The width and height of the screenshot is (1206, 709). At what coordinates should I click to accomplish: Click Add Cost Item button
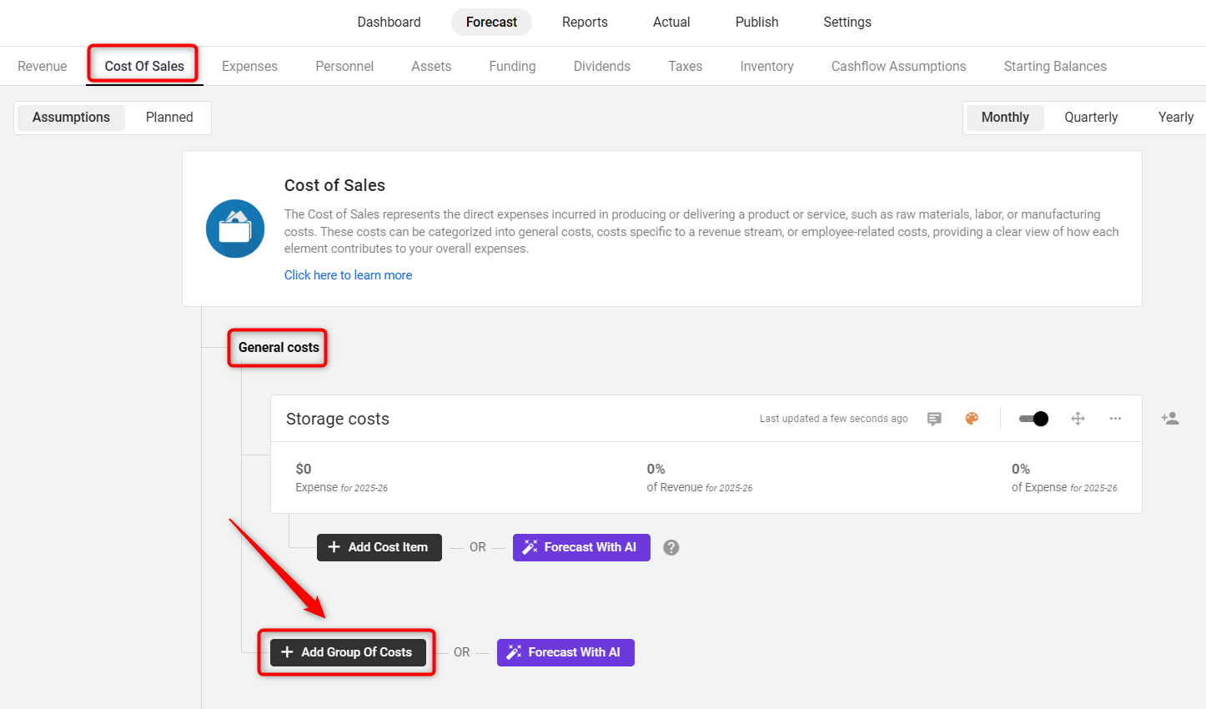[379, 547]
